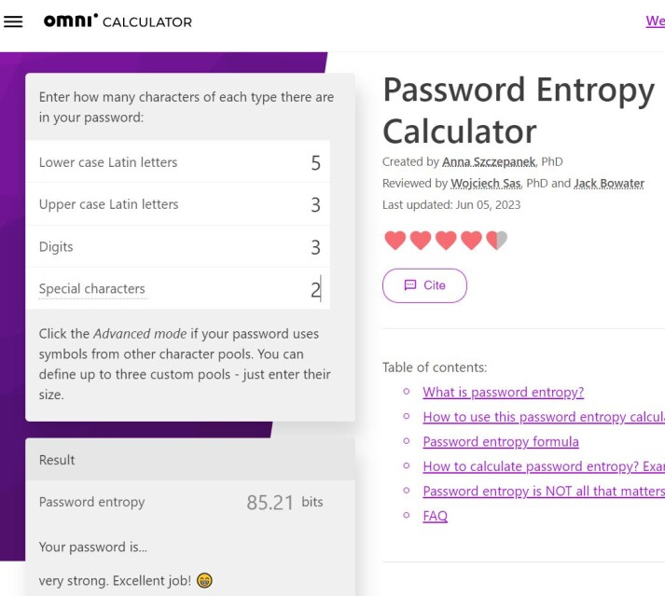Rate with the fifth half-filled heart
This screenshot has height=596, width=665.
496,240
